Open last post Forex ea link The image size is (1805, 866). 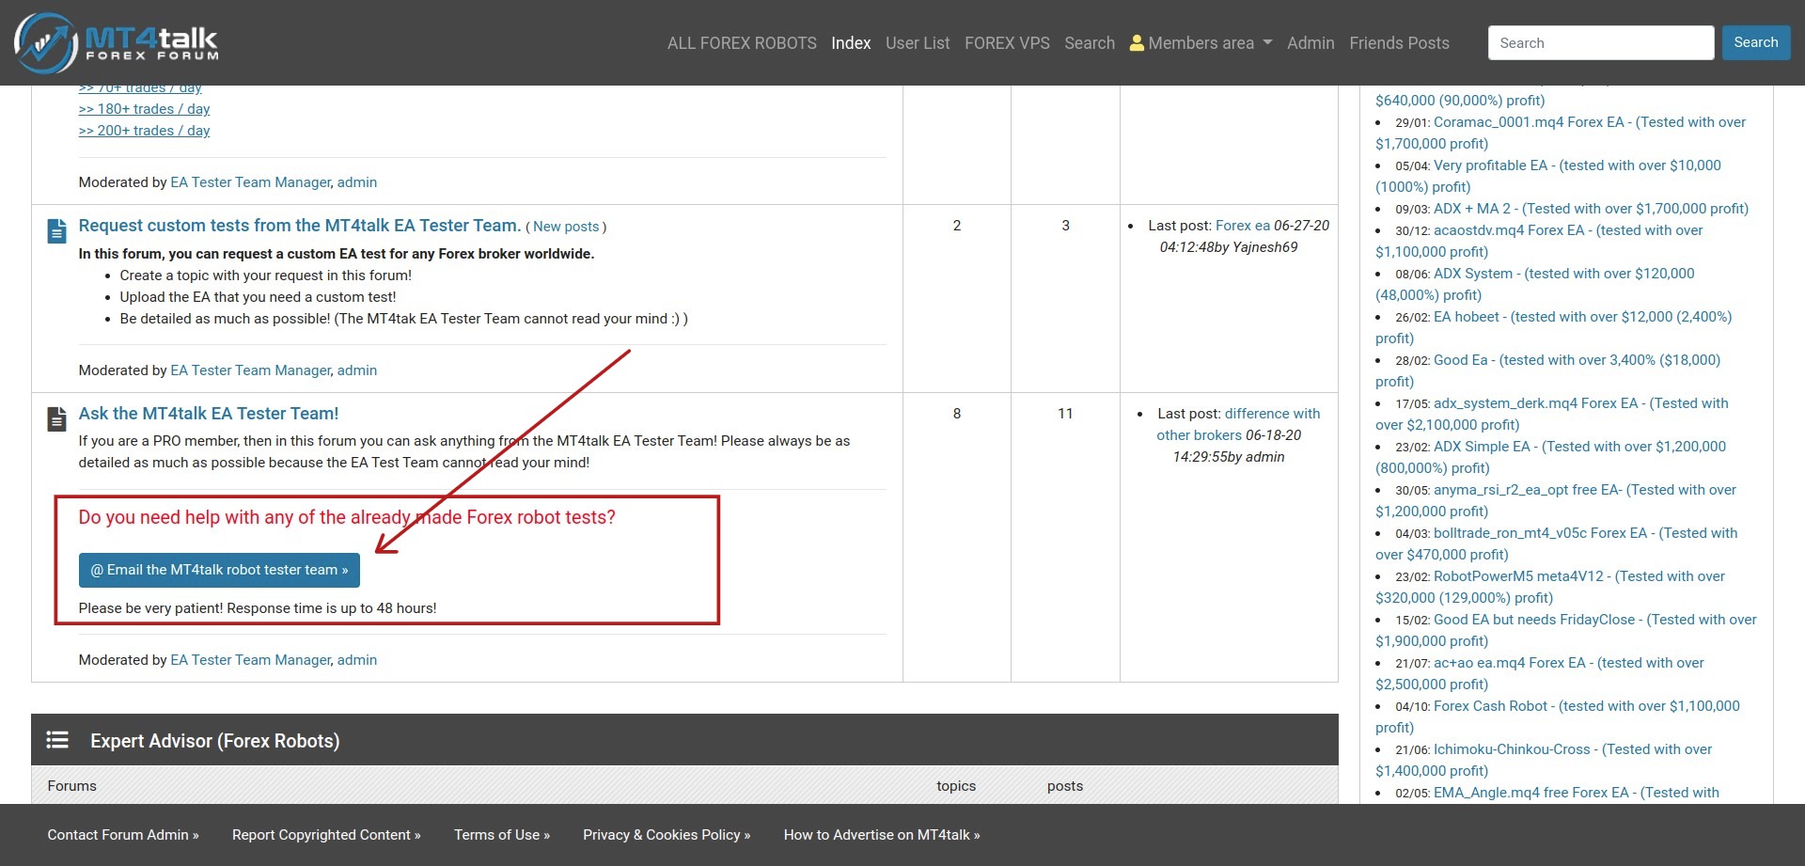pos(1243,226)
